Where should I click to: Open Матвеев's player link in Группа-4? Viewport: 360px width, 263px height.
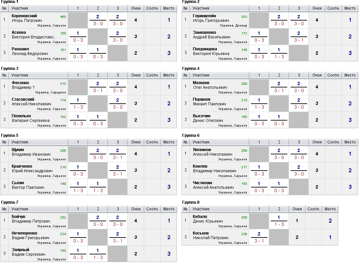(201, 83)
